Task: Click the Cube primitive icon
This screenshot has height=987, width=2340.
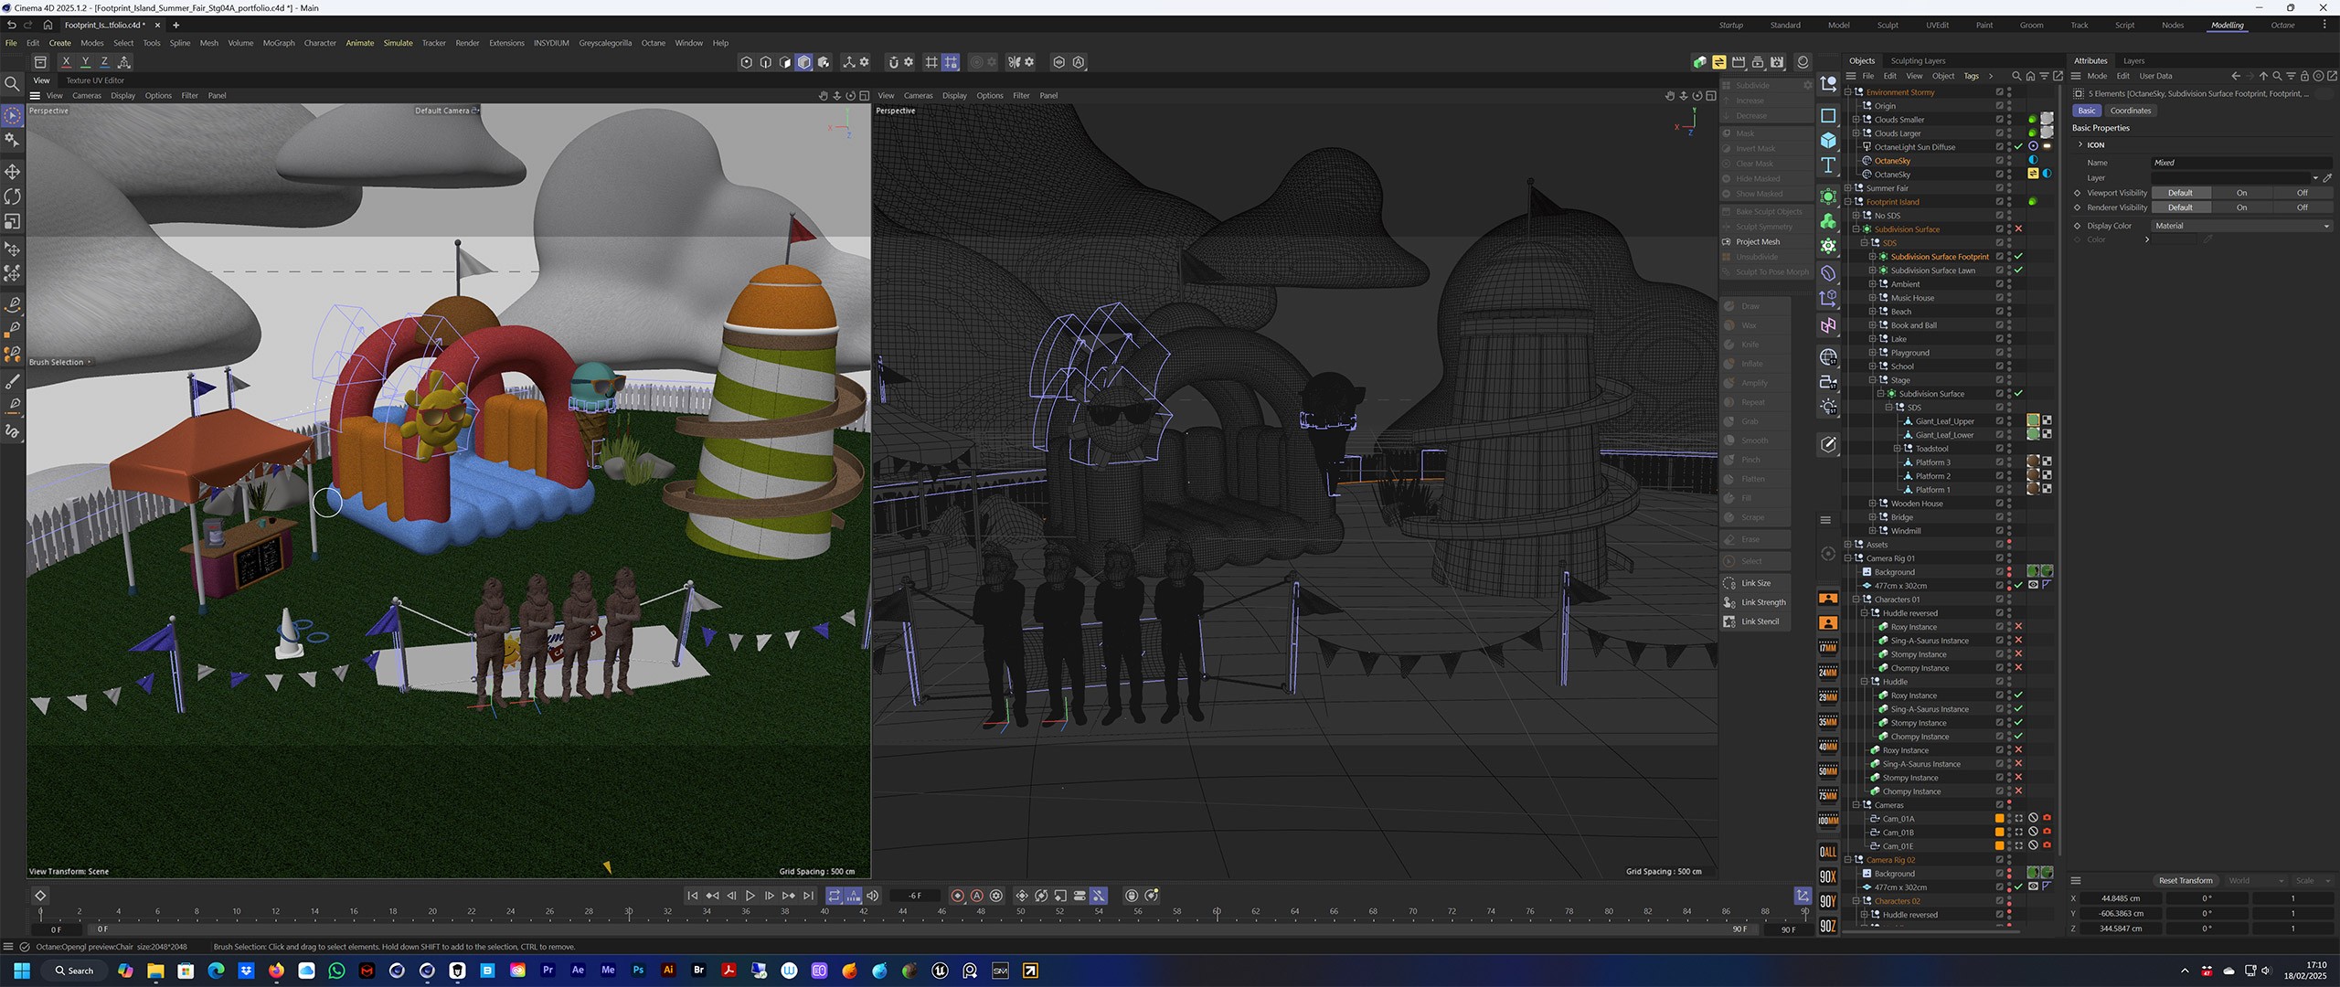Action: [x=1828, y=141]
